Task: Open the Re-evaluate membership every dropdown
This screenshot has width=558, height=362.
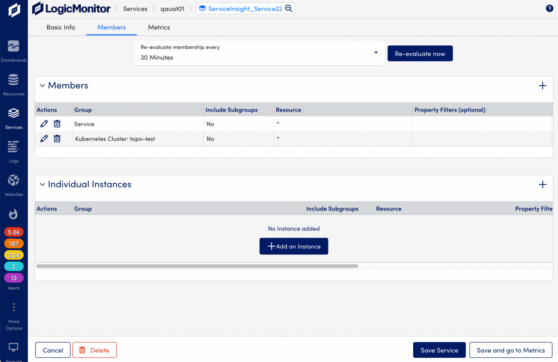Action: click(x=376, y=53)
